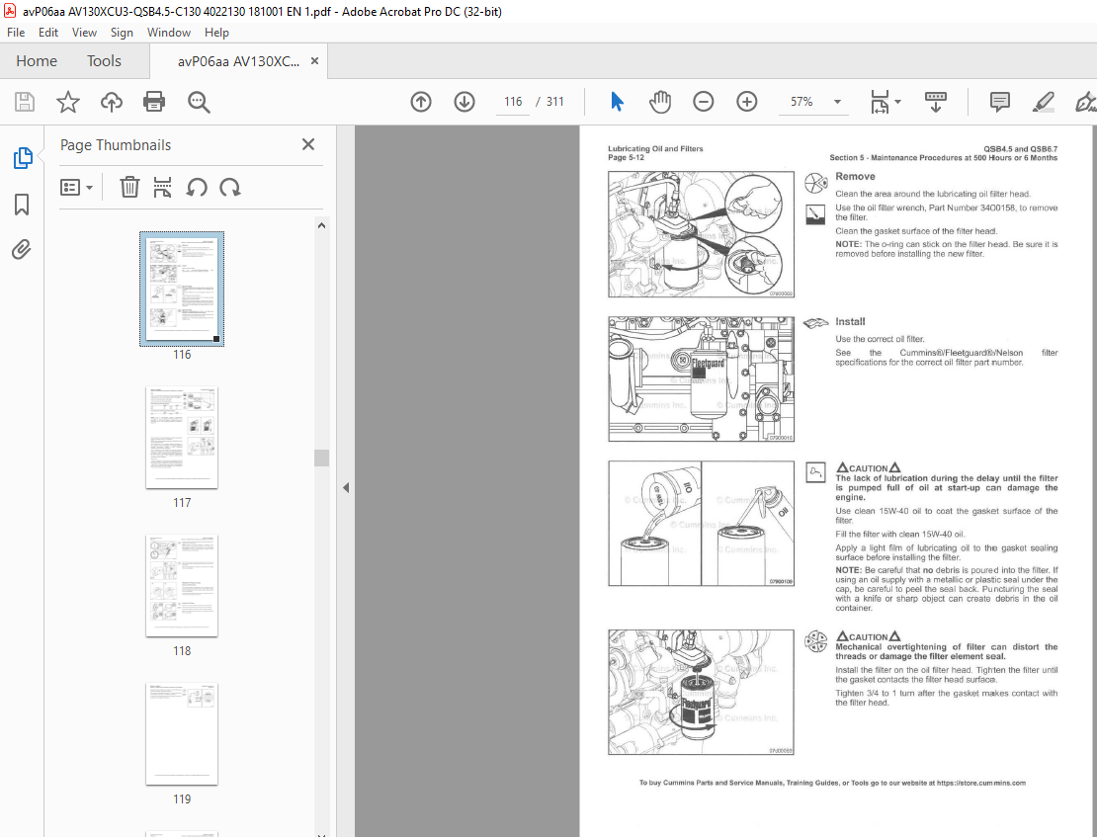Viewport: 1097px width, 837px height.
Task: Click the total page count 311
Action: [554, 102]
